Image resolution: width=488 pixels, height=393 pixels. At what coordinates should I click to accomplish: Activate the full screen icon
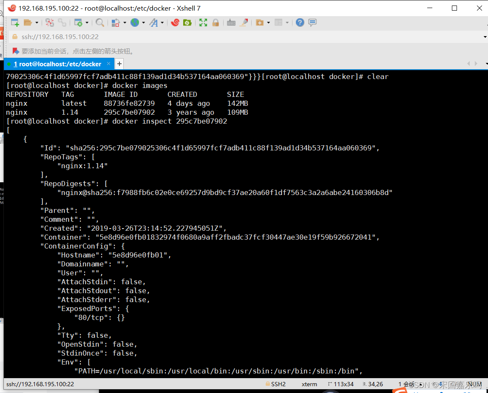pos(203,22)
